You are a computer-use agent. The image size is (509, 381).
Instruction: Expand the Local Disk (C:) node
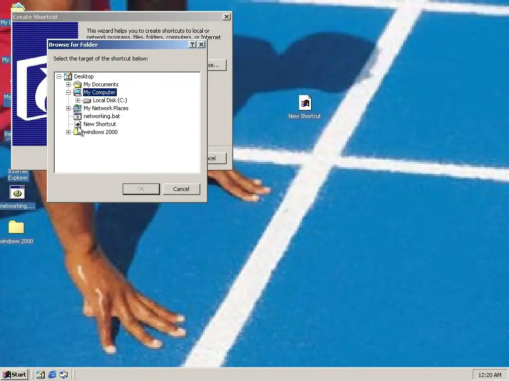pyautogui.click(x=78, y=100)
